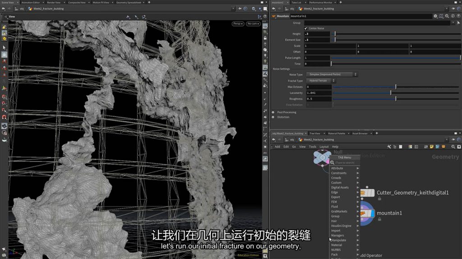Switch to the Geometry Spreadsheet tab
This screenshot has width=462, height=259.
coord(129,2)
